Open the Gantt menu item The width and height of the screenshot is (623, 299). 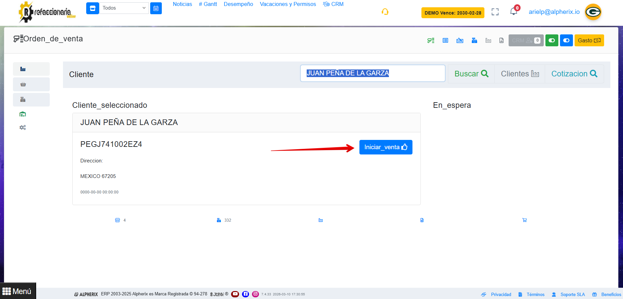tap(208, 4)
